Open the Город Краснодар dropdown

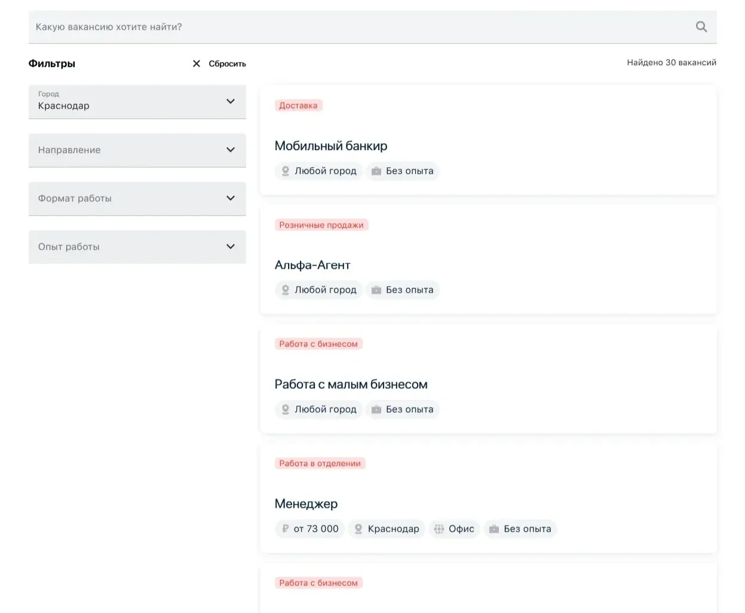tap(137, 102)
